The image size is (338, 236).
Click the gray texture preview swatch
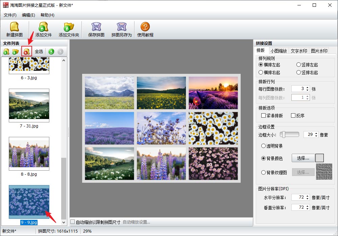[x=324, y=172]
